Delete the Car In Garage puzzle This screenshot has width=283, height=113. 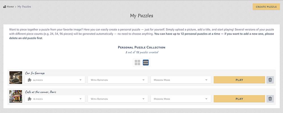(x=270, y=80)
